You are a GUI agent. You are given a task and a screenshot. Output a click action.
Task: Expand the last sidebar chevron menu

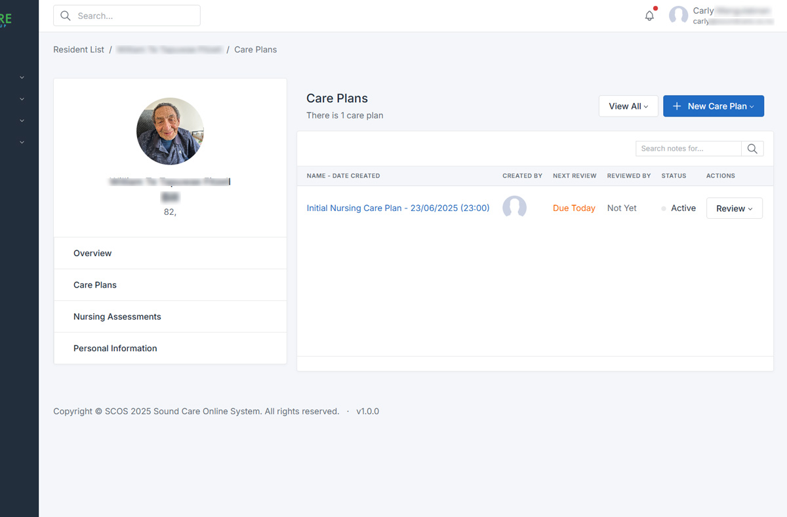[x=22, y=142]
